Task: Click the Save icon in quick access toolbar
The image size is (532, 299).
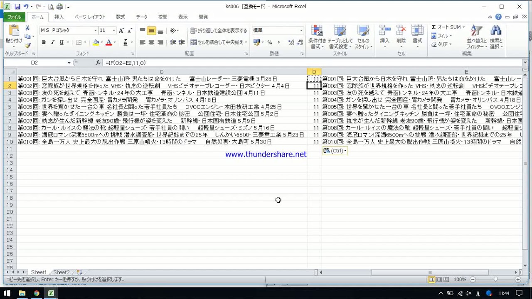Action: pyautogui.click(x=17, y=7)
